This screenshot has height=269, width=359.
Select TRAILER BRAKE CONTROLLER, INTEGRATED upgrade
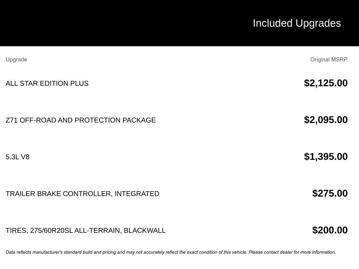[82, 194]
